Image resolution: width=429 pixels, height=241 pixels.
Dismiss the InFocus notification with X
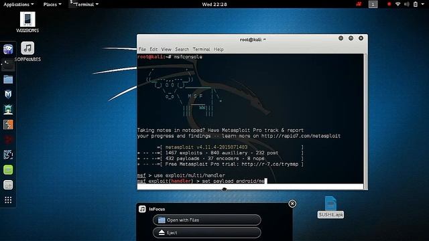click(292, 204)
